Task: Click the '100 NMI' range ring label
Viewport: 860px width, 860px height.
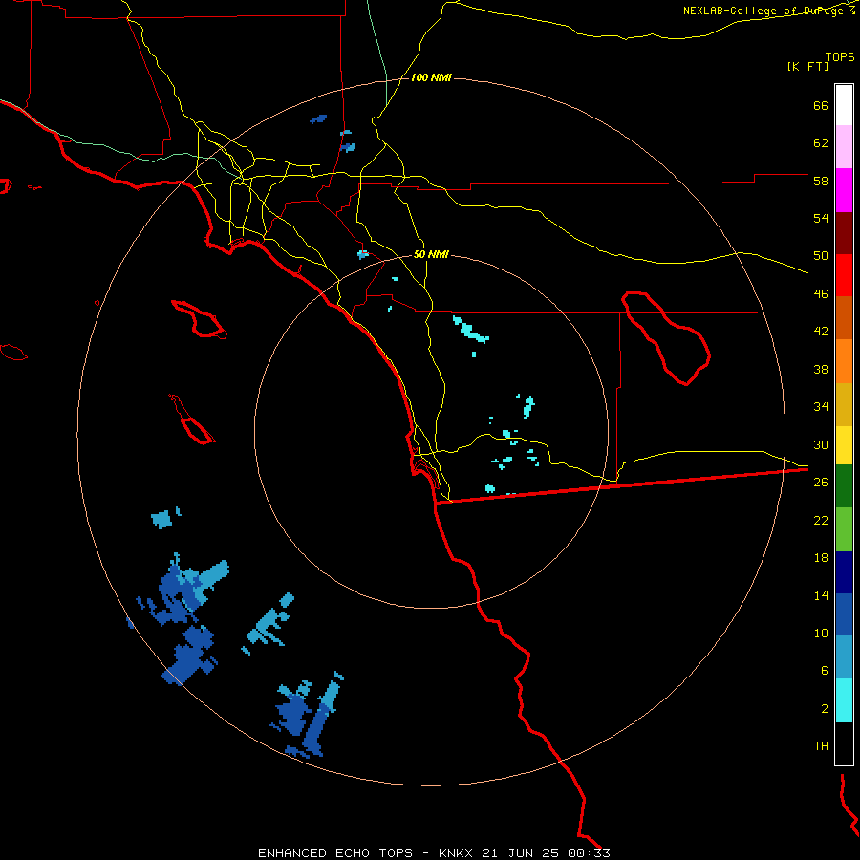Action: point(431,78)
